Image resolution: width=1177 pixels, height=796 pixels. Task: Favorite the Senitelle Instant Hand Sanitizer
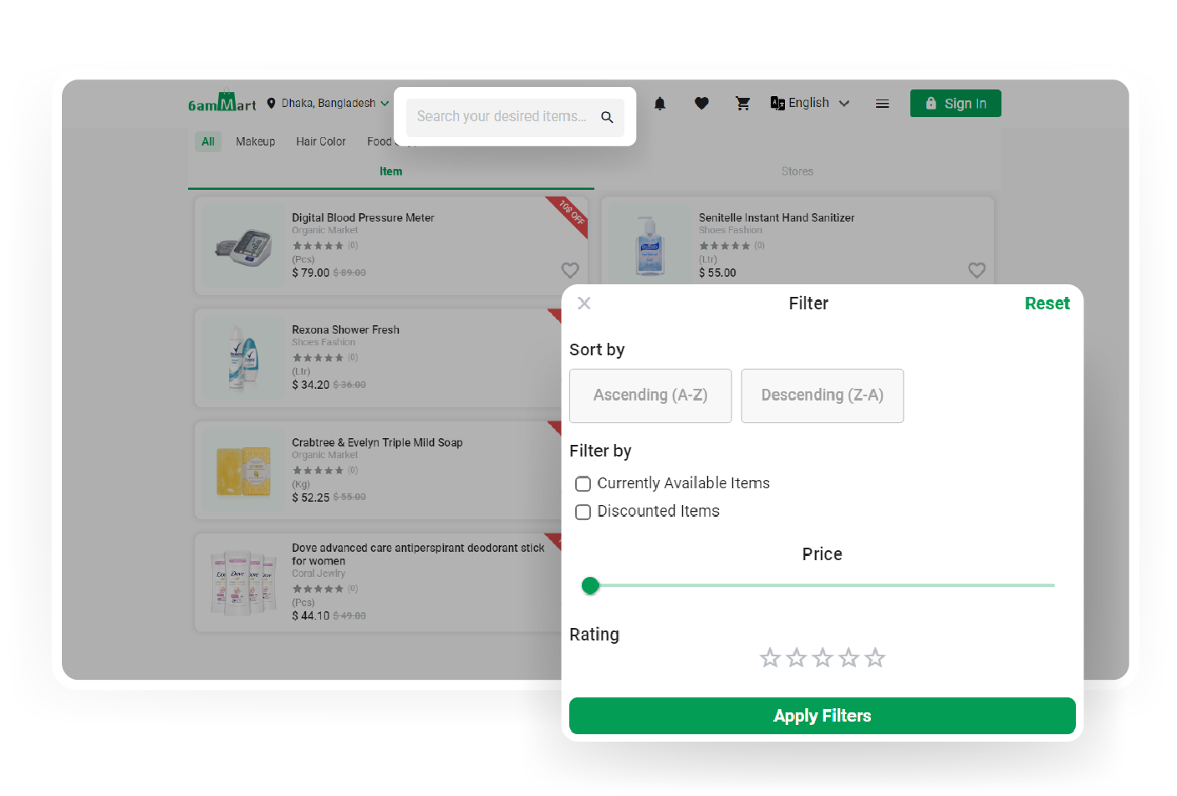click(976, 270)
